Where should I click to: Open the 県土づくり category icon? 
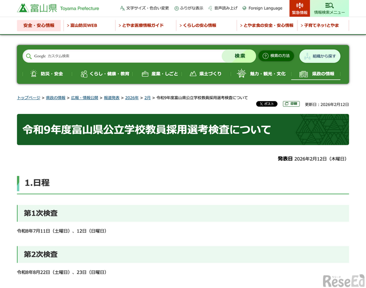(x=192, y=74)
